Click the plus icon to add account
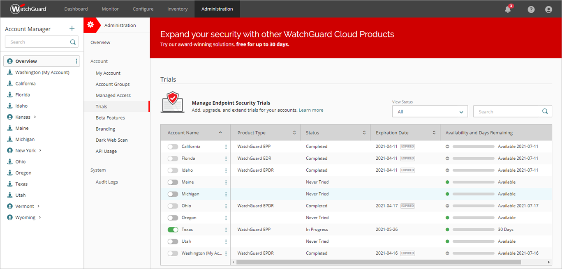Screen dimensions: 562x269 (72, 28)
